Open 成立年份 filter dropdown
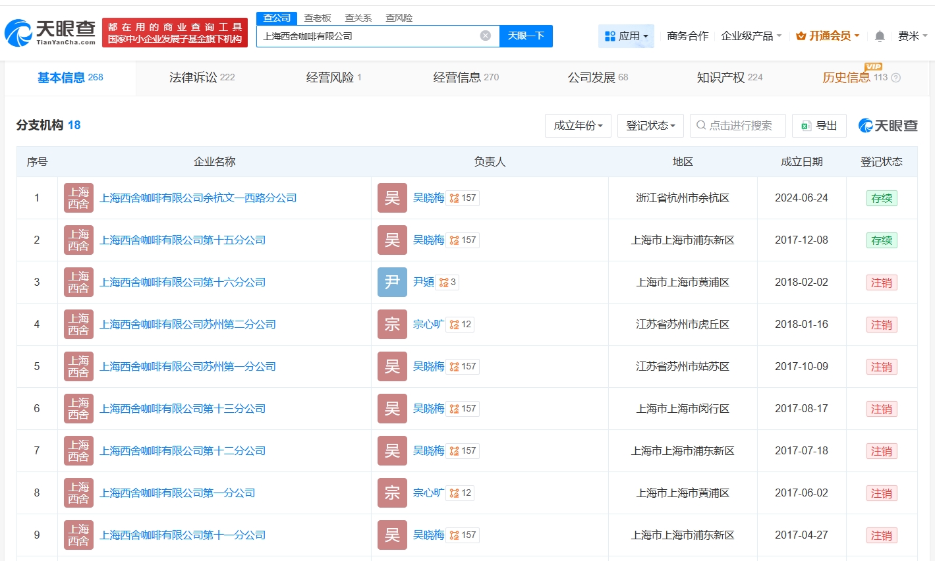 point(578,126)
